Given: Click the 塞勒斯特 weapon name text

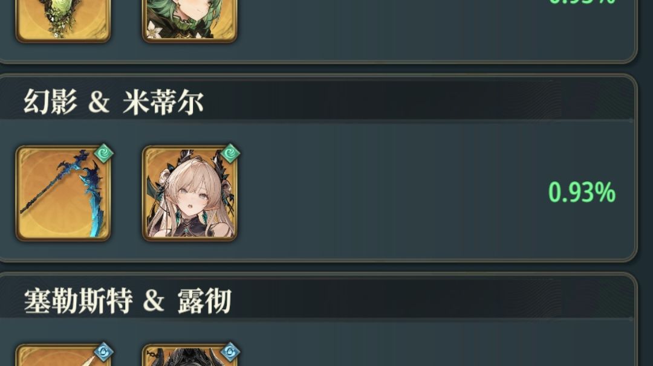Looking at the screenshot, I should pos(78,301).
